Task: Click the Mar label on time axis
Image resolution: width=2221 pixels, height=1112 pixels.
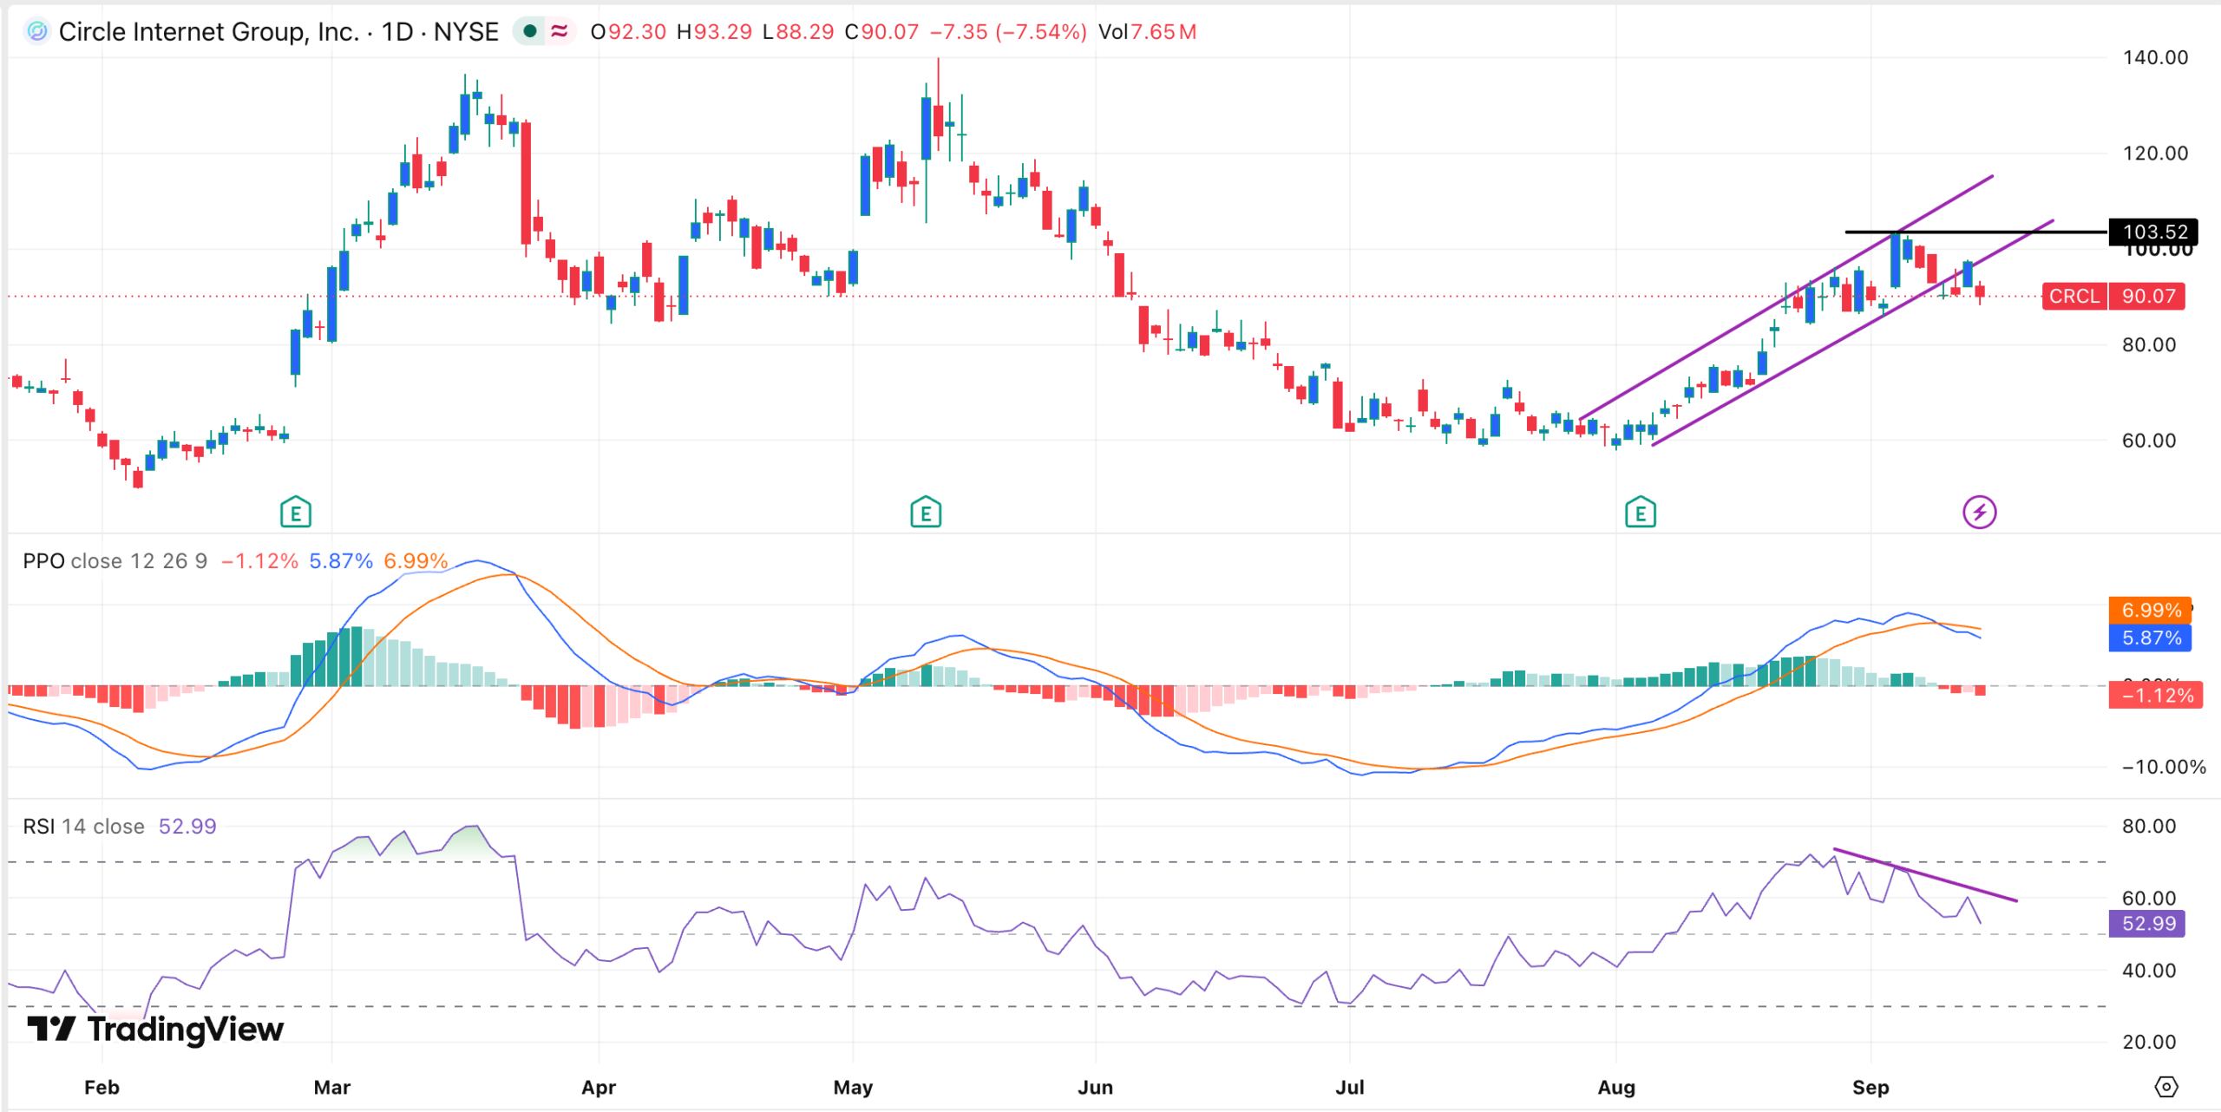Action: (332, 1087)
